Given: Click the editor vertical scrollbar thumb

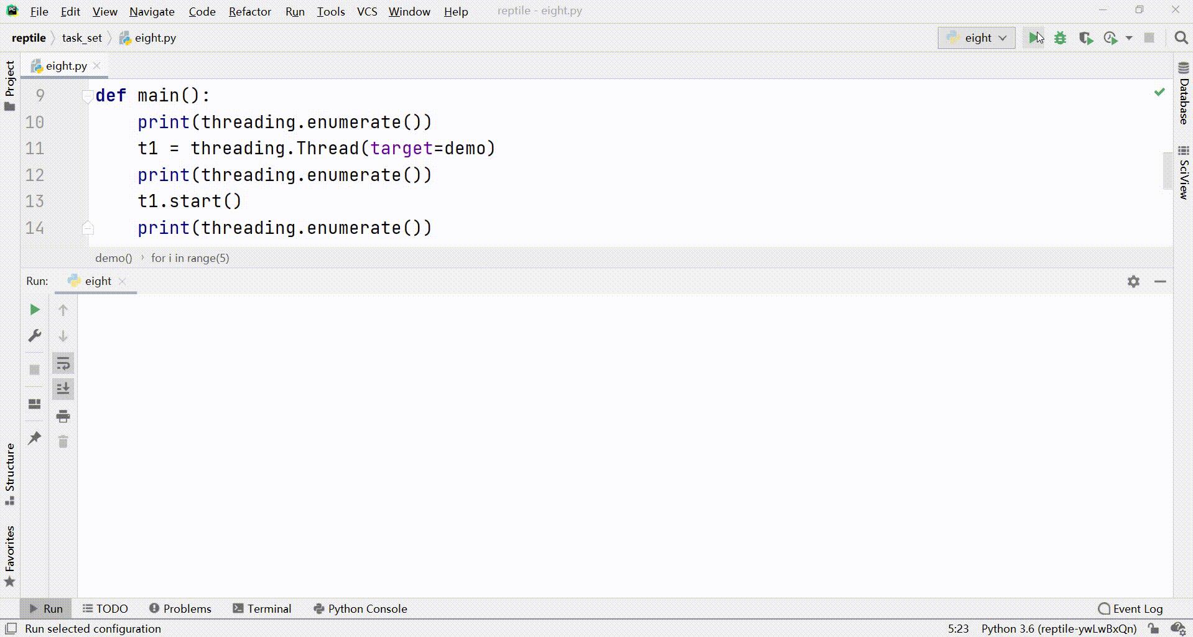Looking at the screenshot, I should click(1167, 170).
